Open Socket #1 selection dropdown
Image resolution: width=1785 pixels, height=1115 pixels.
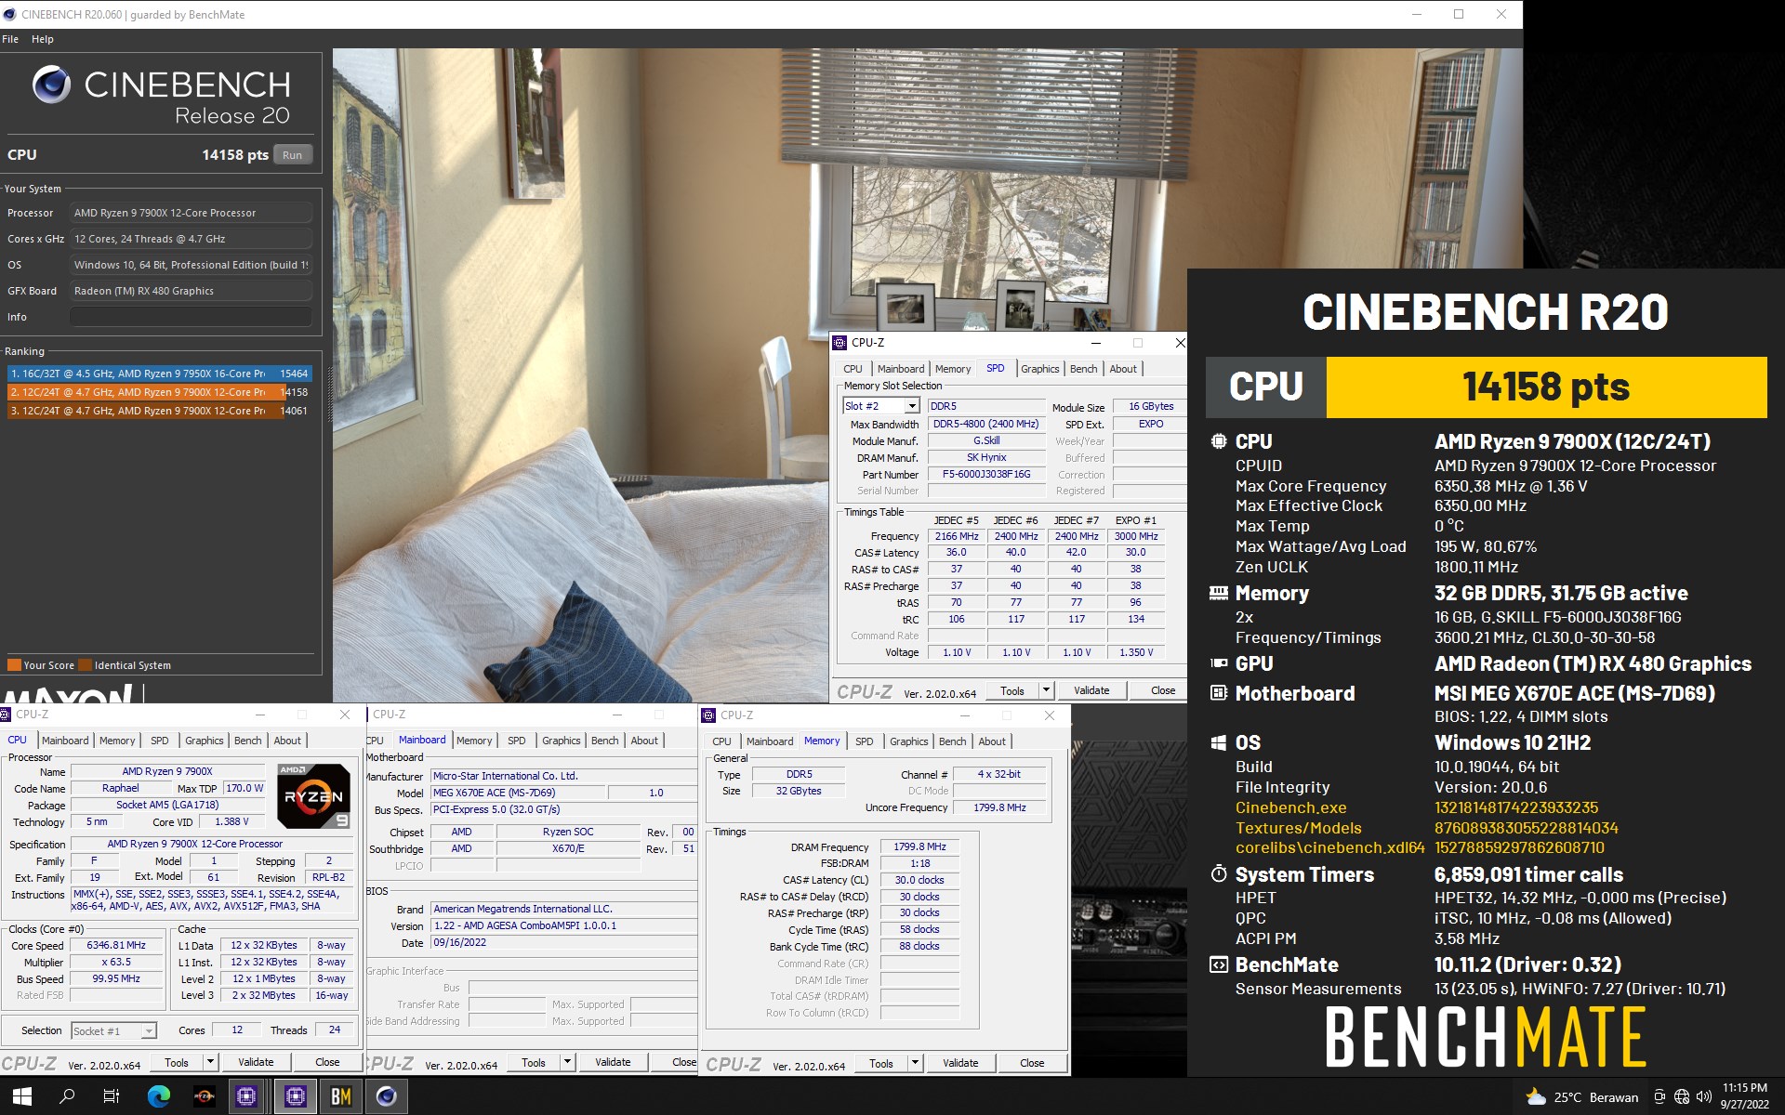coord(113,1030)
